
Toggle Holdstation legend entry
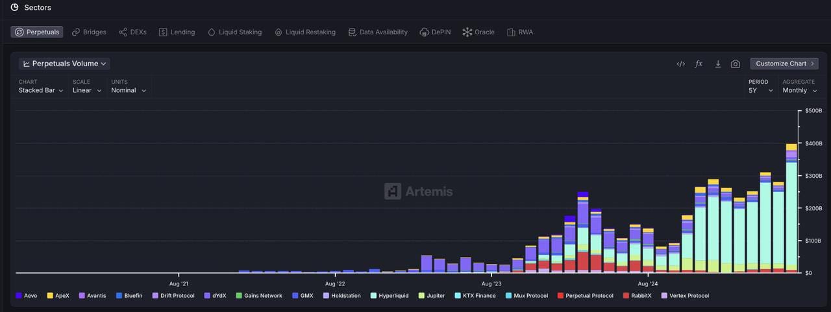pyautogui.click(x=342, y=296)
